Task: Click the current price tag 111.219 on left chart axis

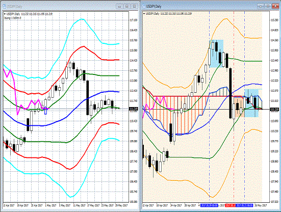Action: 134,109
